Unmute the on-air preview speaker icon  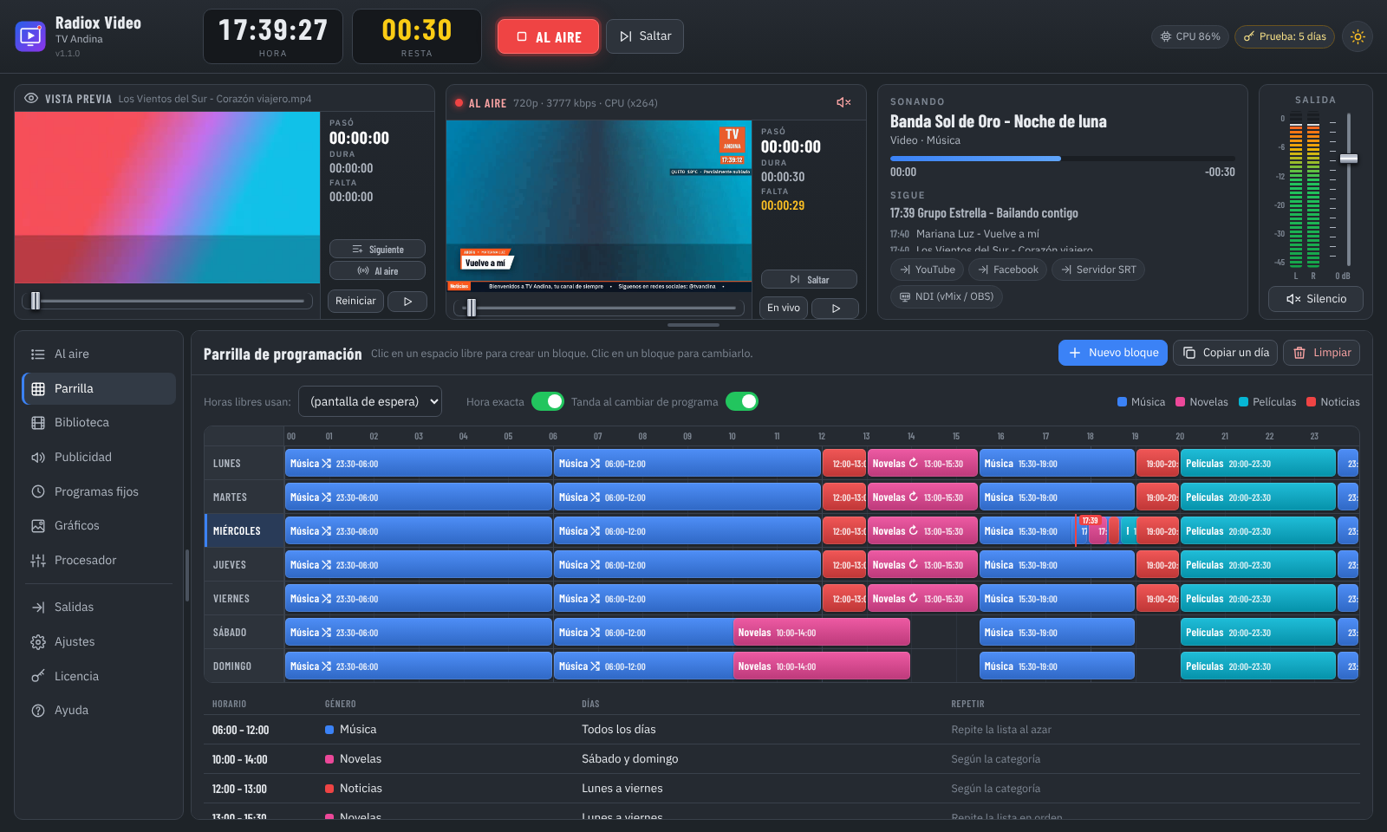(x=843, y=102)
